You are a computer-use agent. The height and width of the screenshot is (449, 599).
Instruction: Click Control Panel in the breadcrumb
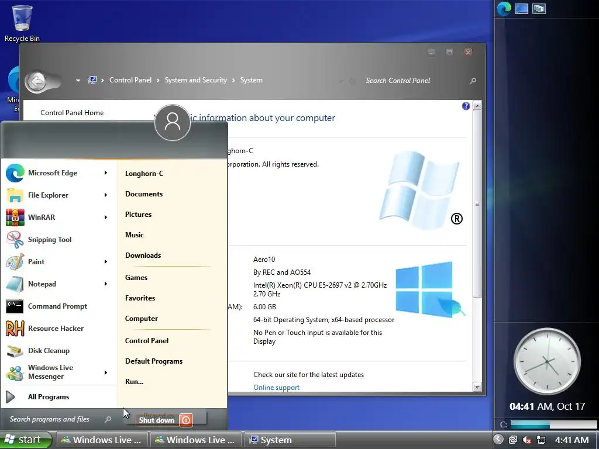pyautogui.click(x=130, y=80)
